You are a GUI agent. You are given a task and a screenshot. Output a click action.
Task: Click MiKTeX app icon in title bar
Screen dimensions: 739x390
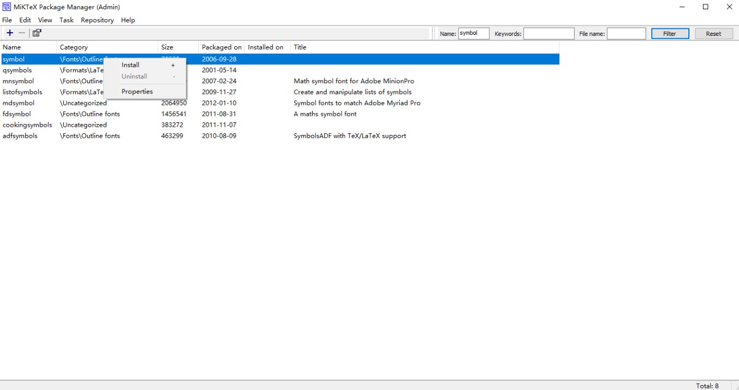click(7, 7)
